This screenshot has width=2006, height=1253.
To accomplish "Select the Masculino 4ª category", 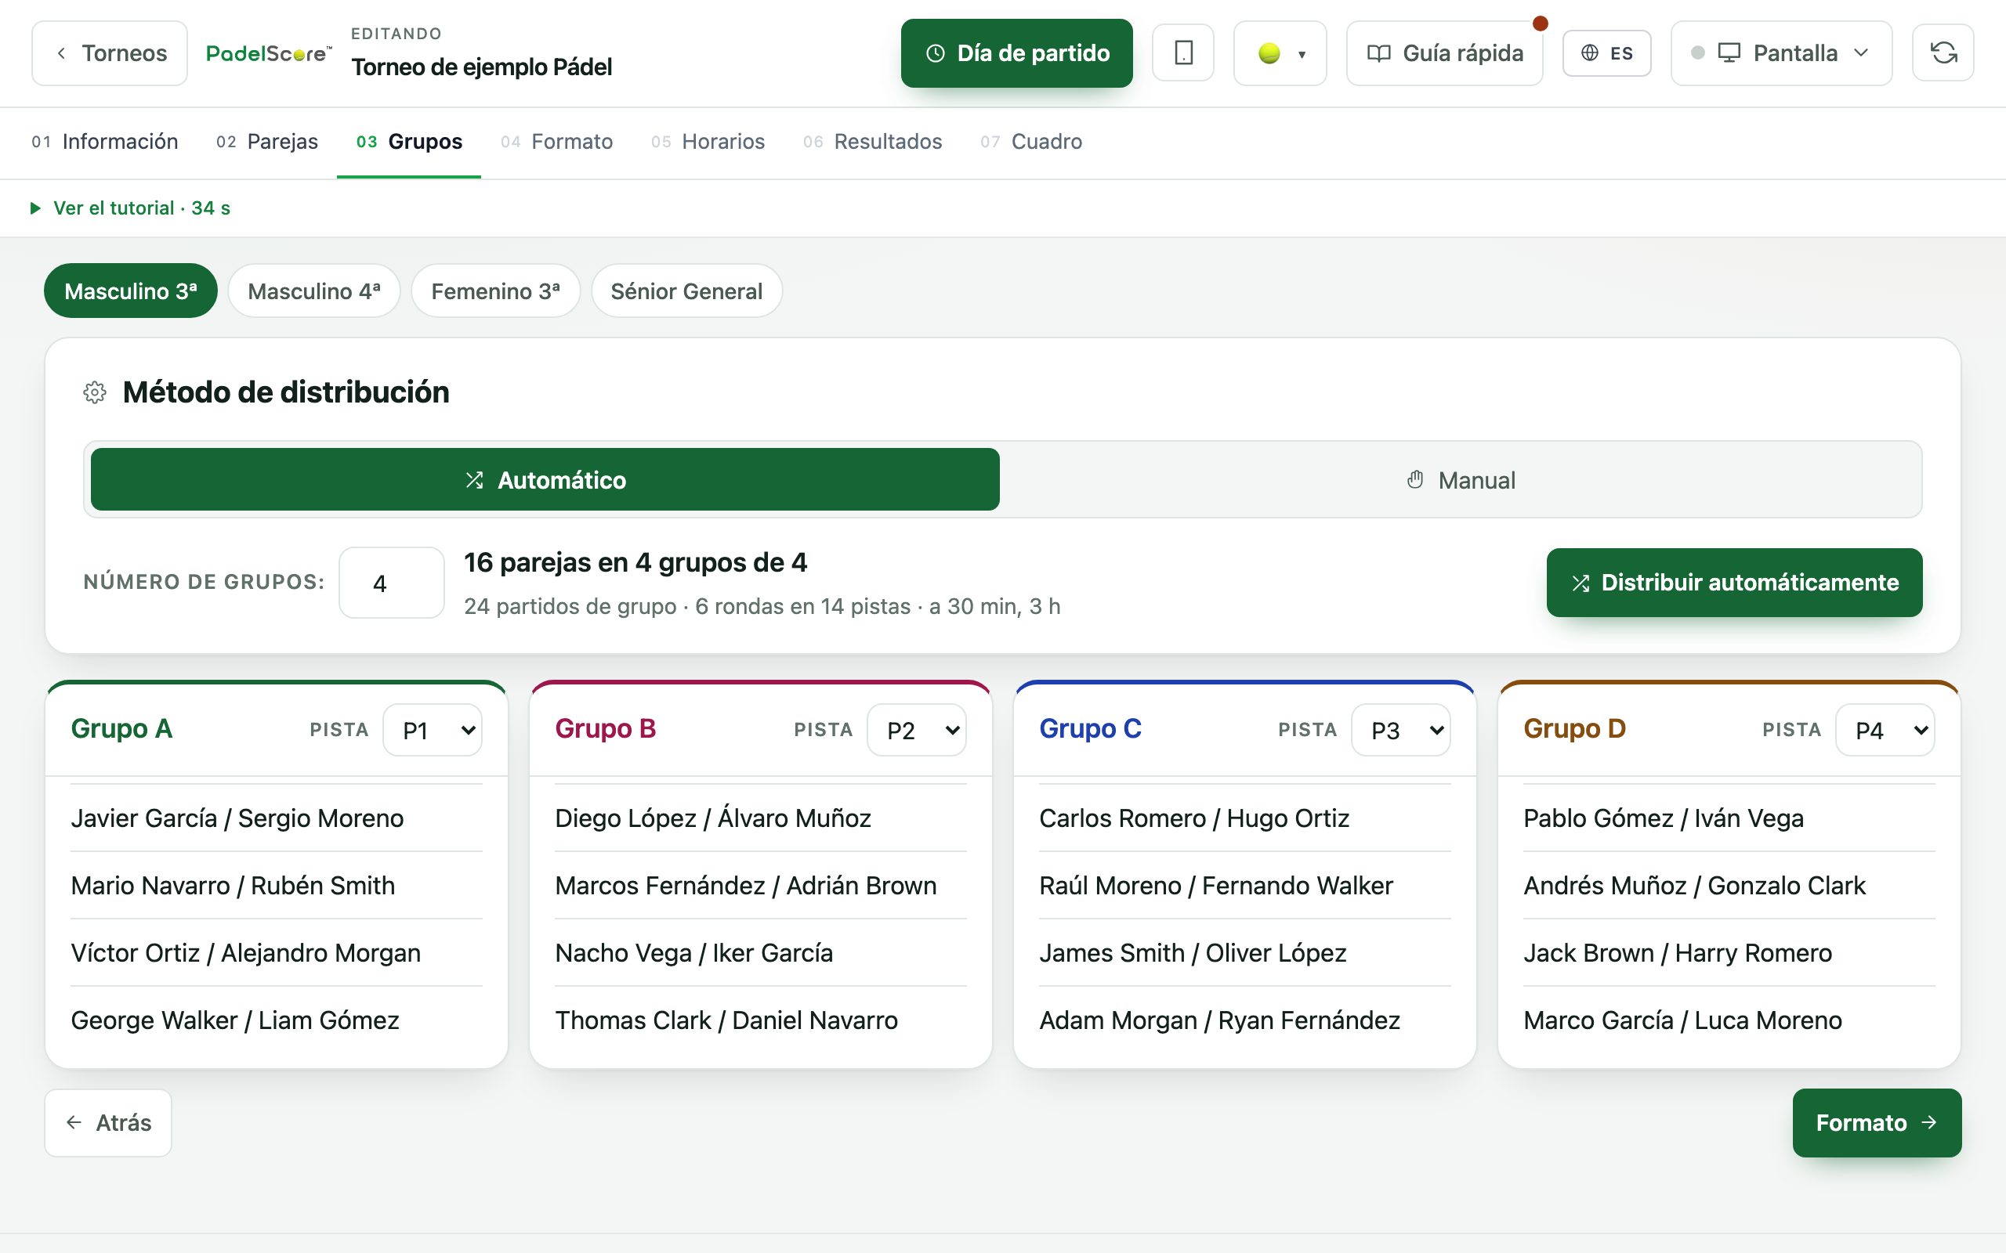I will (314, 291).
